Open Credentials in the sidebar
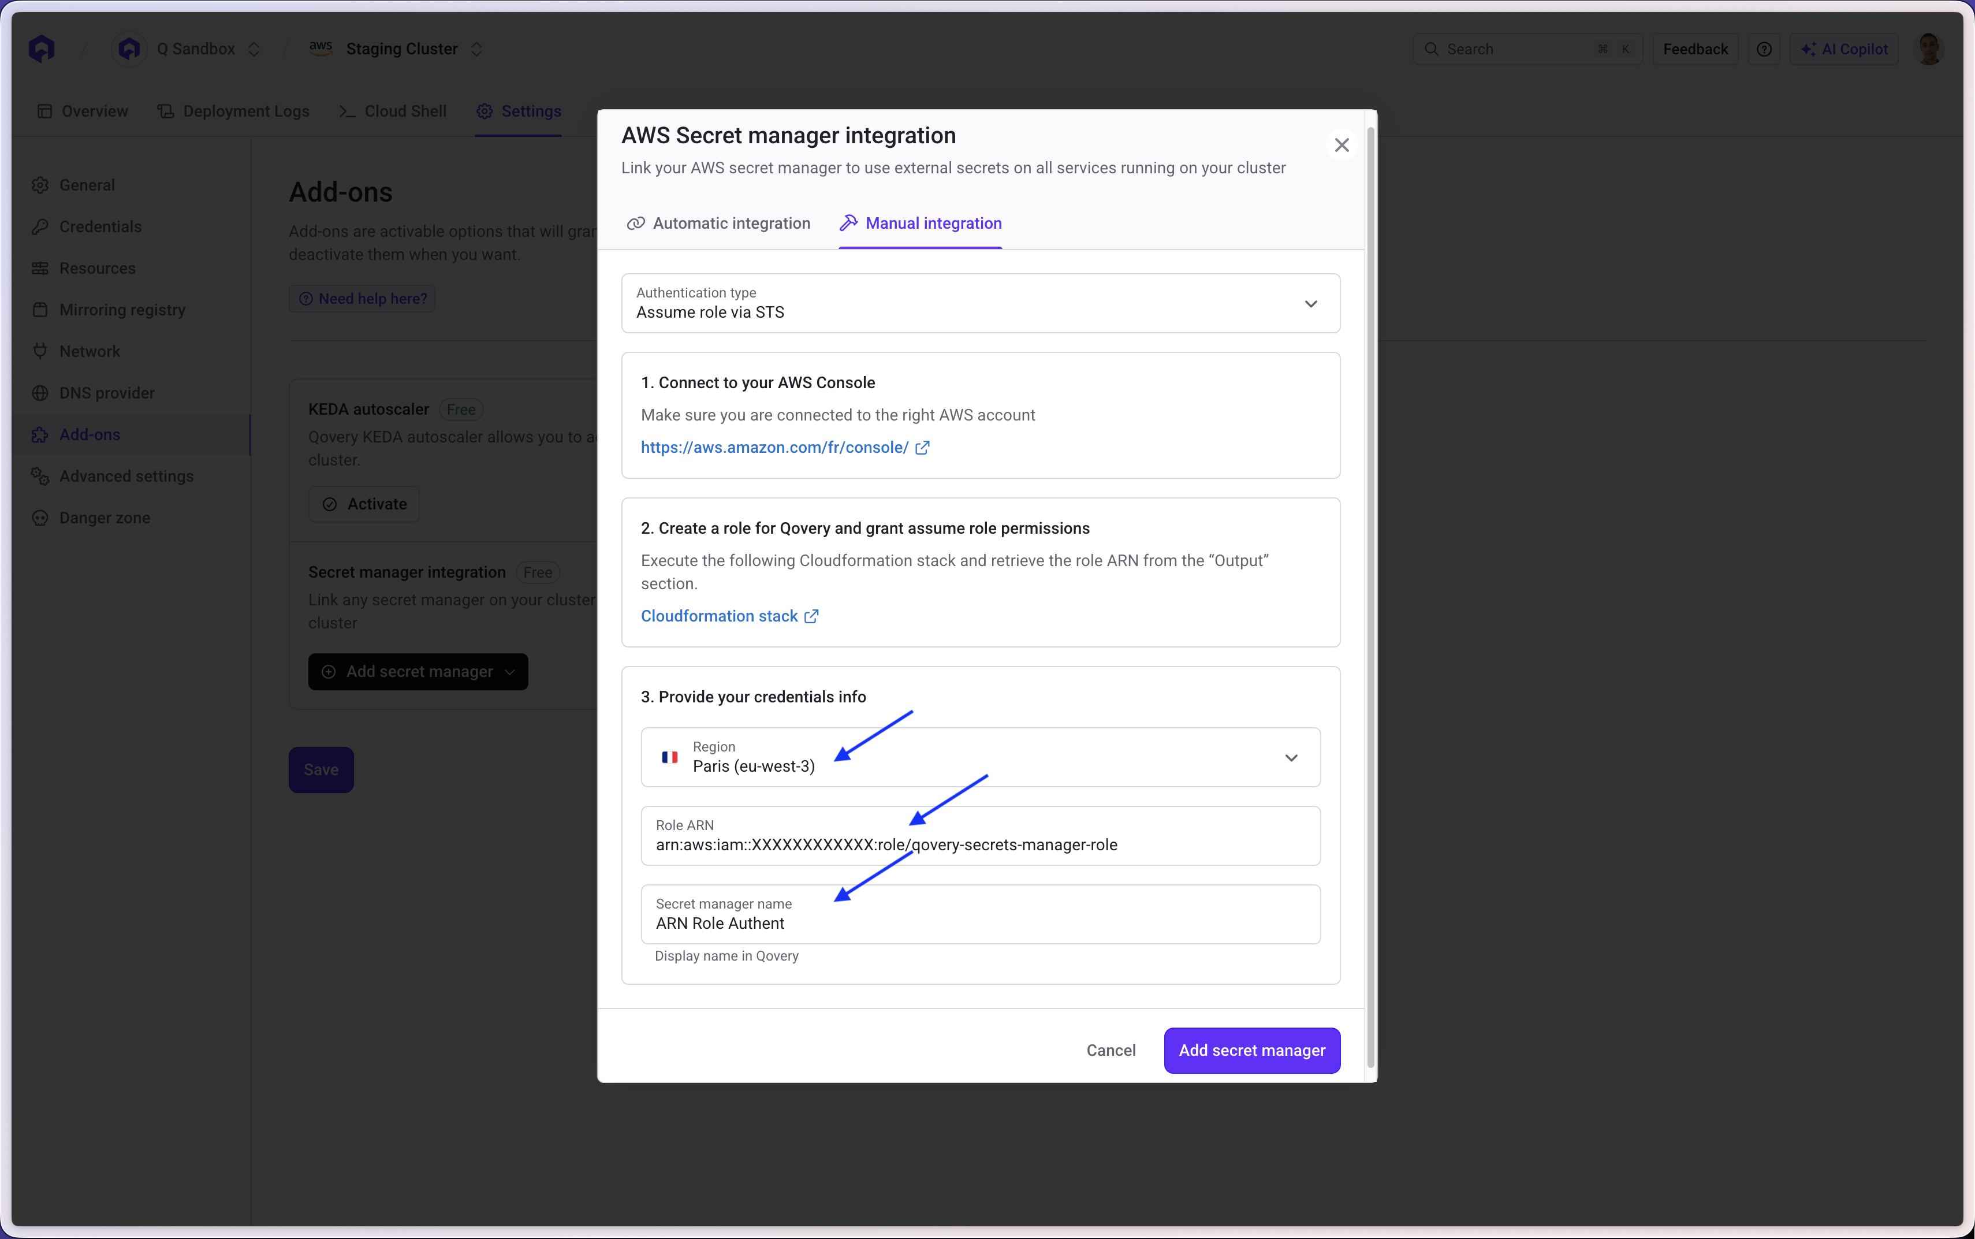This screenshot has width=1975, height=1239. [x=131, y=227]
